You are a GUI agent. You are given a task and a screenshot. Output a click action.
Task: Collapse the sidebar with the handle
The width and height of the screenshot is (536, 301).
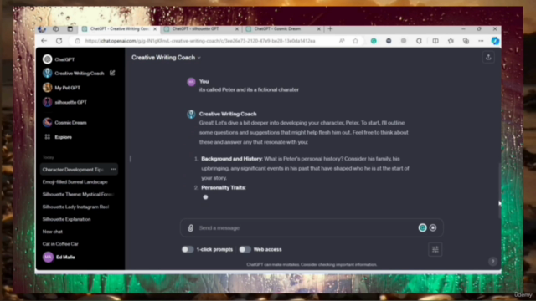pyautogui.click(x=131, y=159)
